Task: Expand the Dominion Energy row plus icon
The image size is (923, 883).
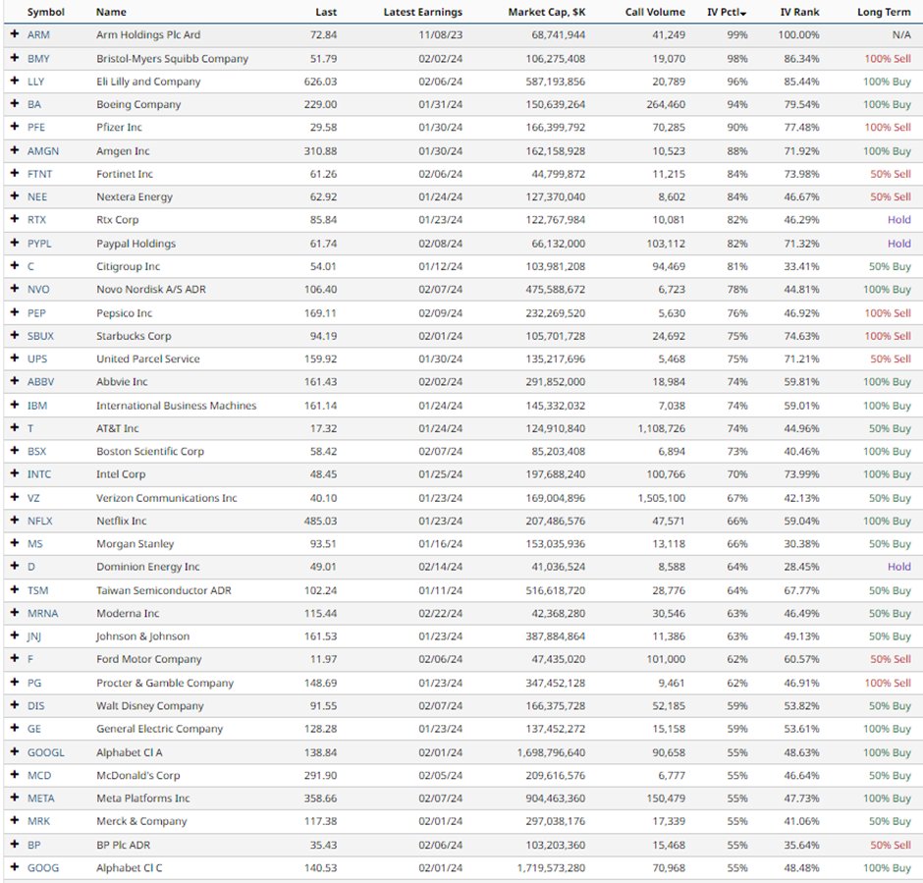Action: click(15, 566)
